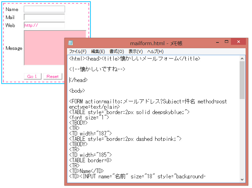Click the '<FORM action=mailto:' line
This screenshot has width=252, height=188.
pos(148,101)
